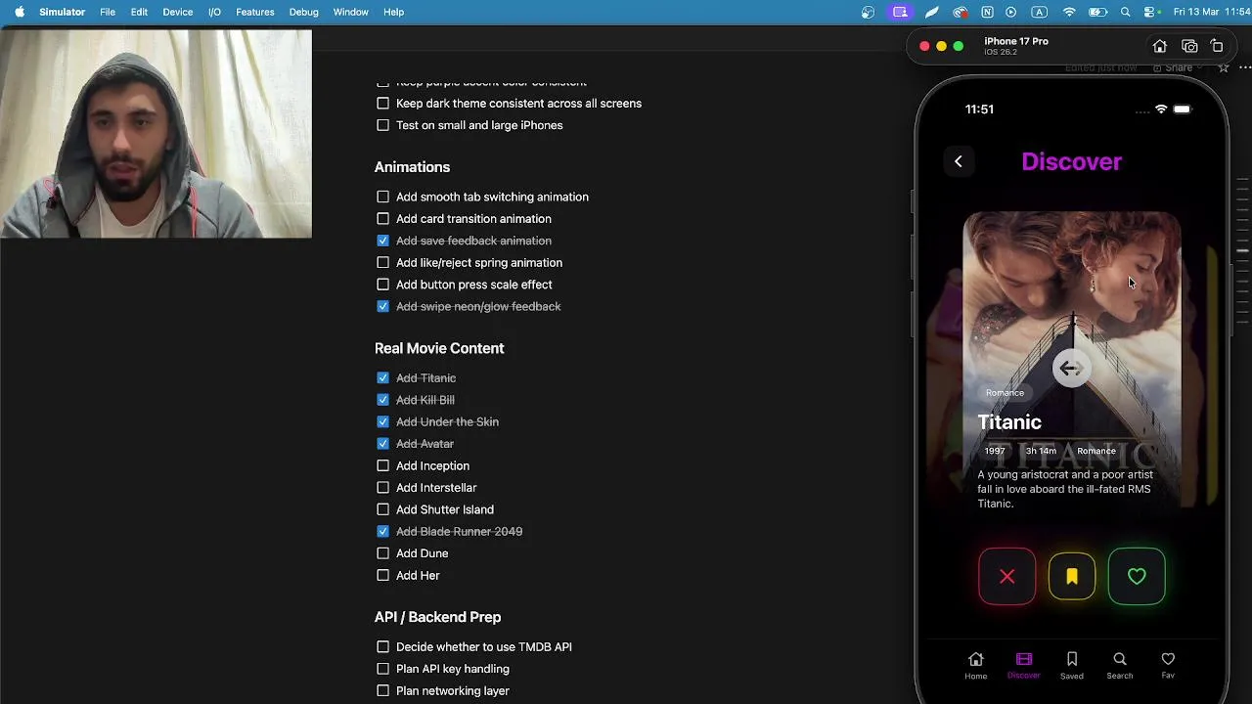
Task: Open Control Center in menu bar
Action: (x=1151, y=12)
